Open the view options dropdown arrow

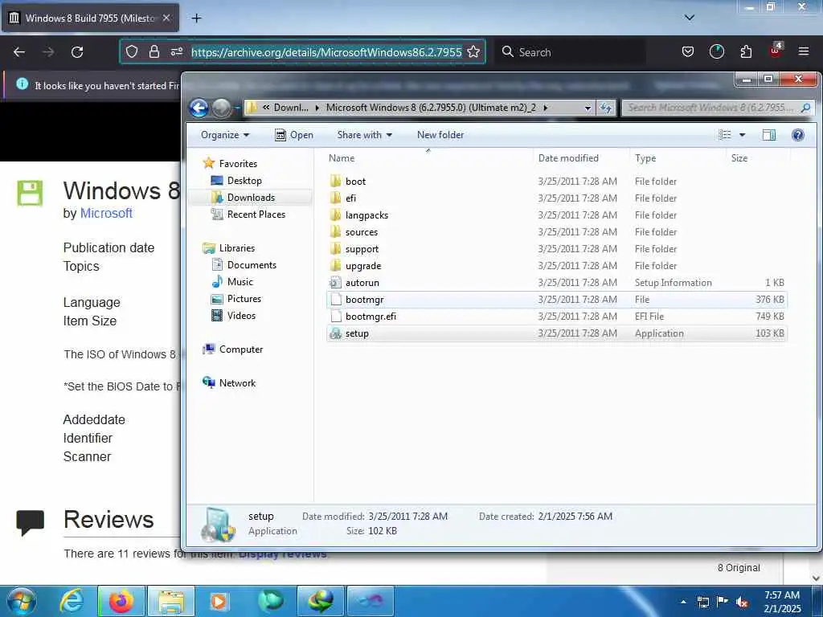tap(742, 135)
